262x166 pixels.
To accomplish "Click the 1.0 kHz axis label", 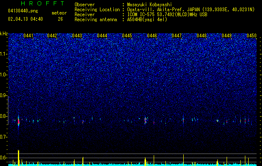I will (3, 75).
